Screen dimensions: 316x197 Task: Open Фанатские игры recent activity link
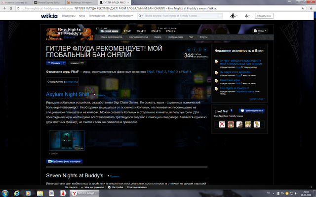[230, 80]
